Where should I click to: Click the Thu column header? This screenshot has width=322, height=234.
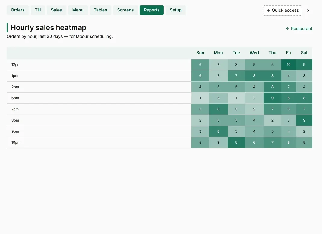273,53
